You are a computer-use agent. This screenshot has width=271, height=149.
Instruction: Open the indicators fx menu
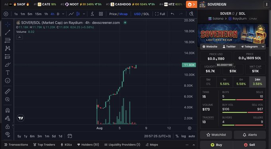coord(92,14)
